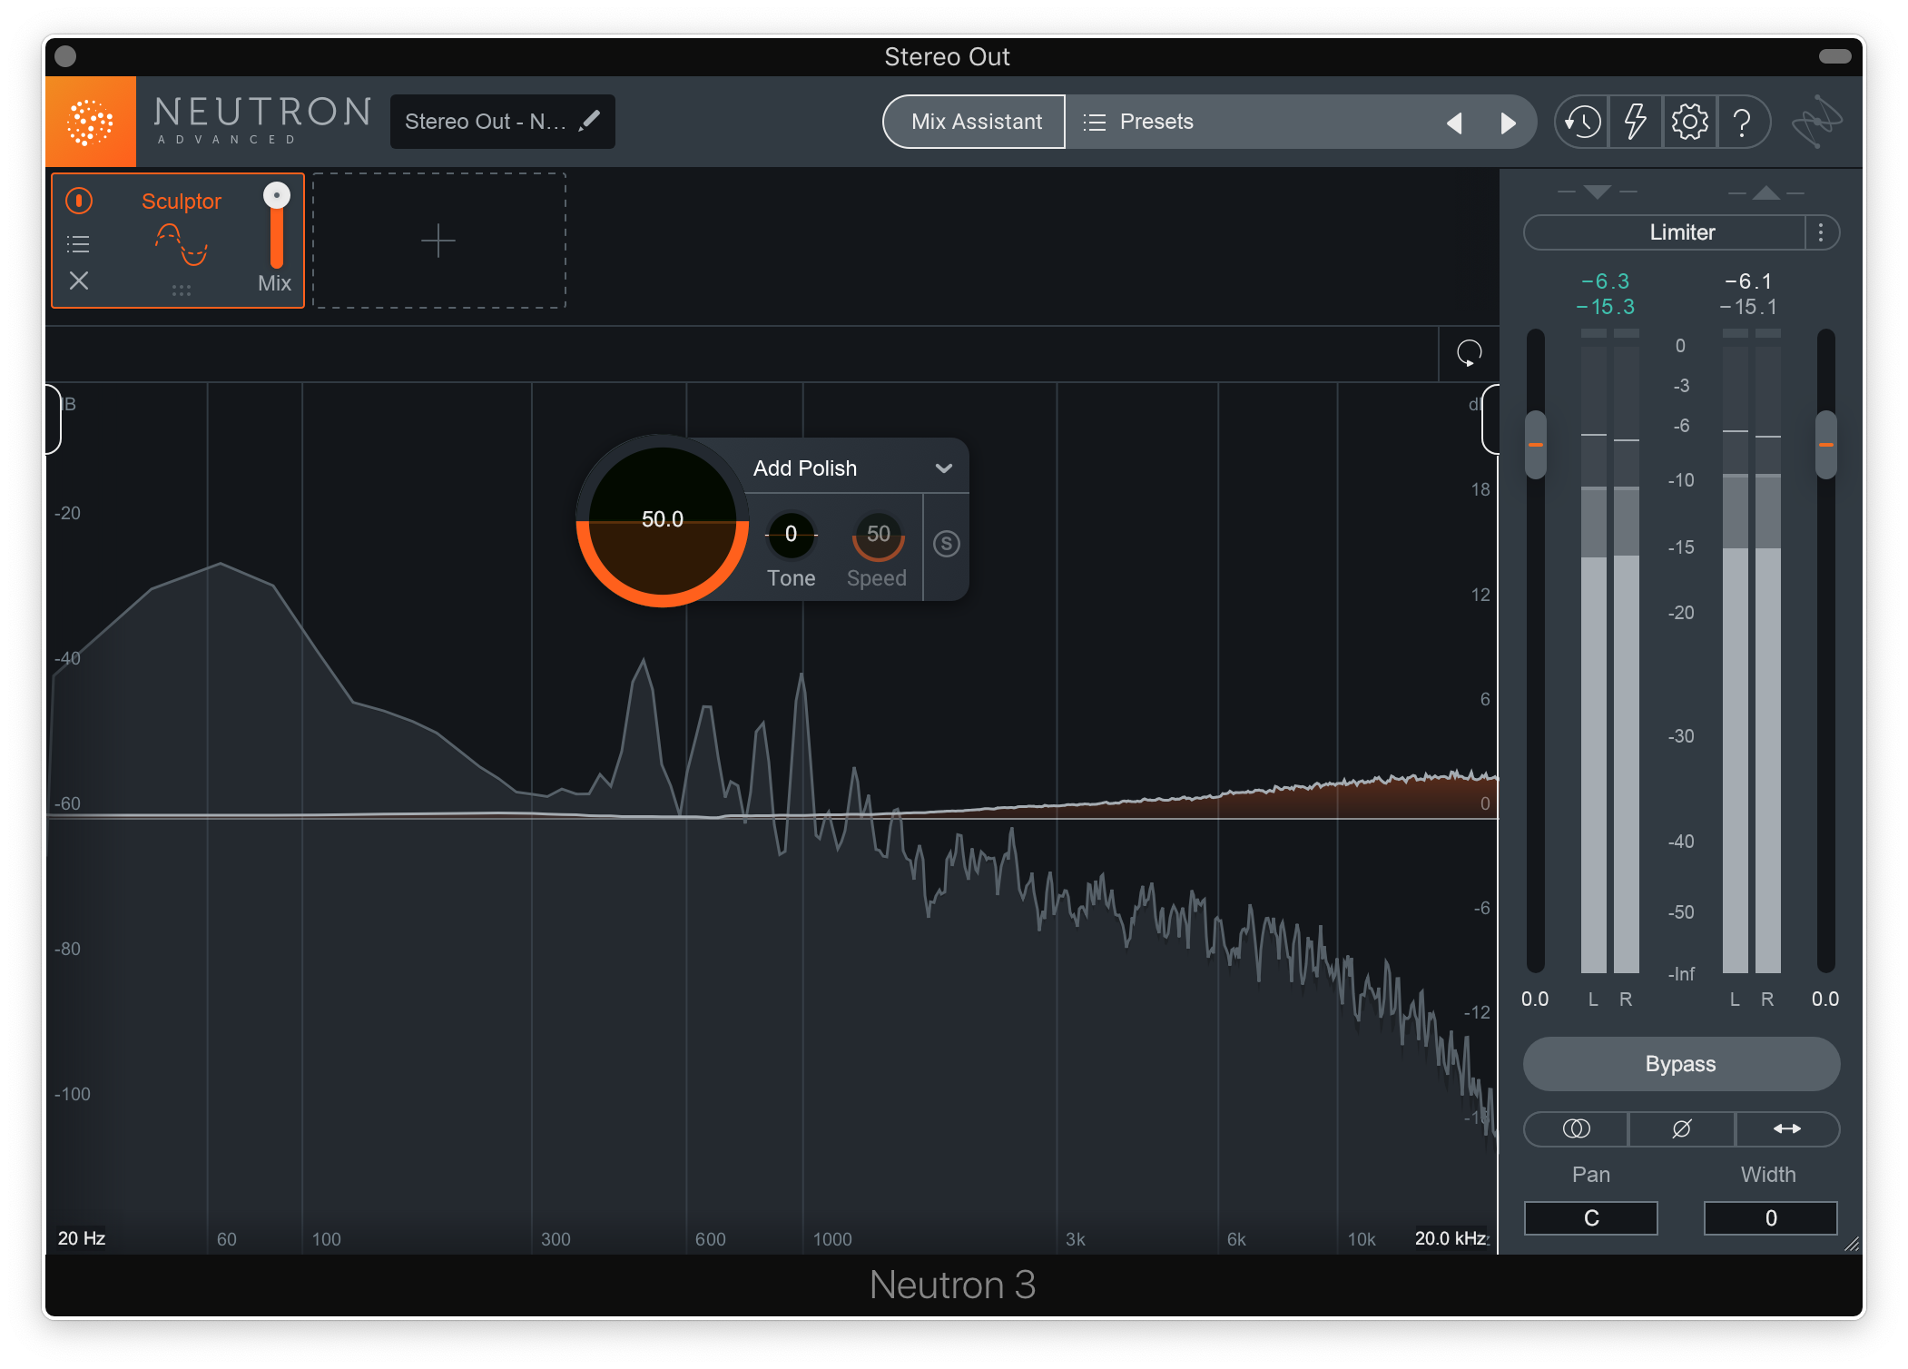
Task: Click the iZotope swirl logo at top right
Action: point(1816,122)
